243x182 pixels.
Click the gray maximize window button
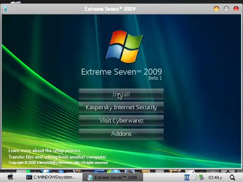click(x=226, y=9)
